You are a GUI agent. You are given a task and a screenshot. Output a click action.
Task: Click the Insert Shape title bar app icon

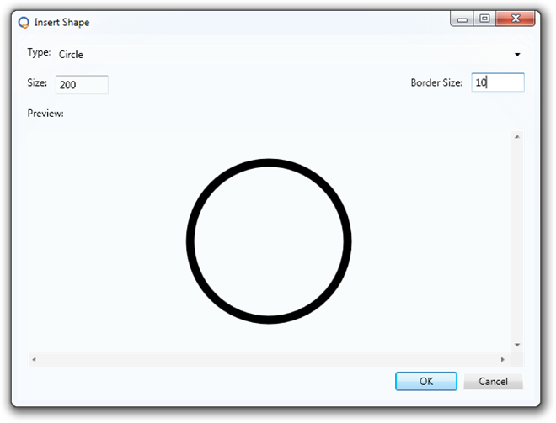[x=24, y=23]
